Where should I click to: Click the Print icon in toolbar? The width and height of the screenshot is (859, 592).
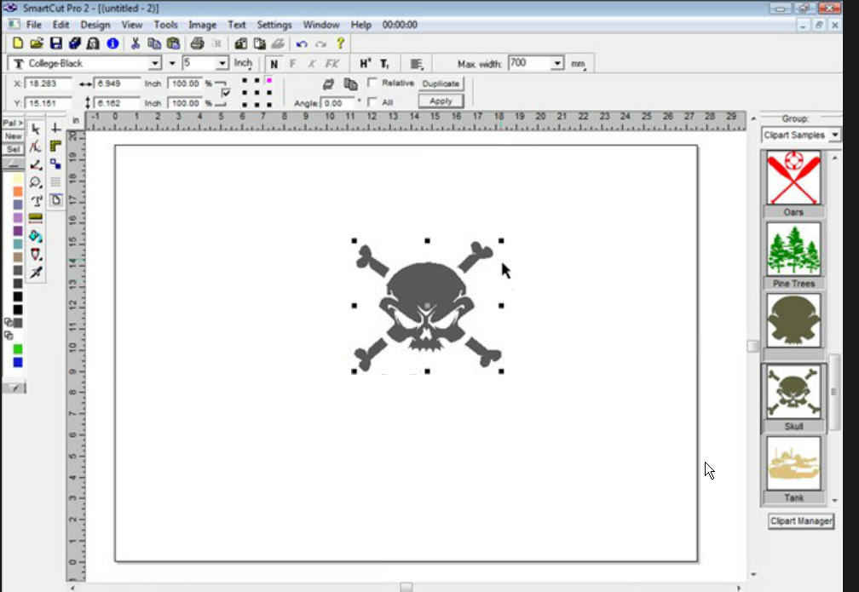[x=197, y=43]
